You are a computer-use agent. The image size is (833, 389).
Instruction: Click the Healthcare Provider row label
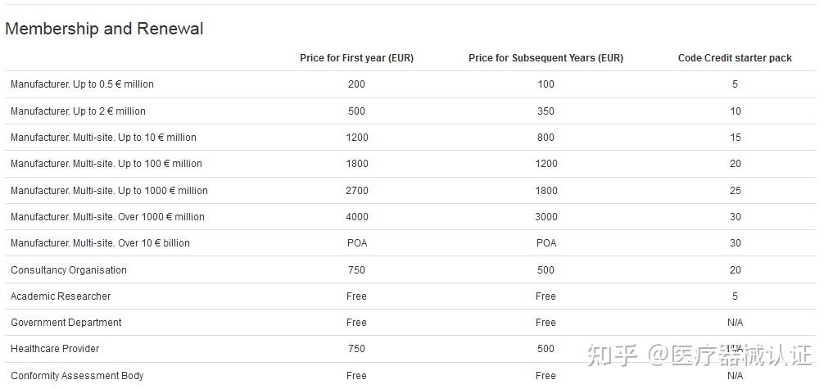tap(55, 349)
